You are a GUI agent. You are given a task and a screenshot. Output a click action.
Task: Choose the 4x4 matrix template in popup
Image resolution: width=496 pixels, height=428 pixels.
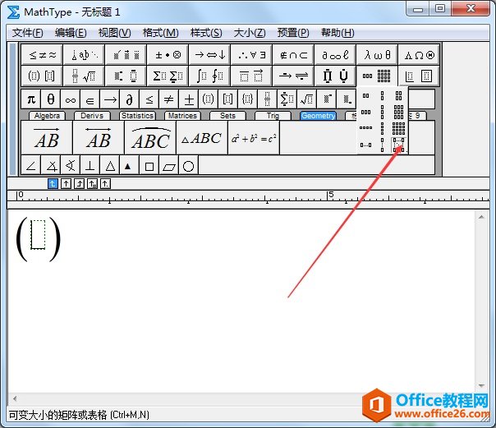[x=398, y=128]
